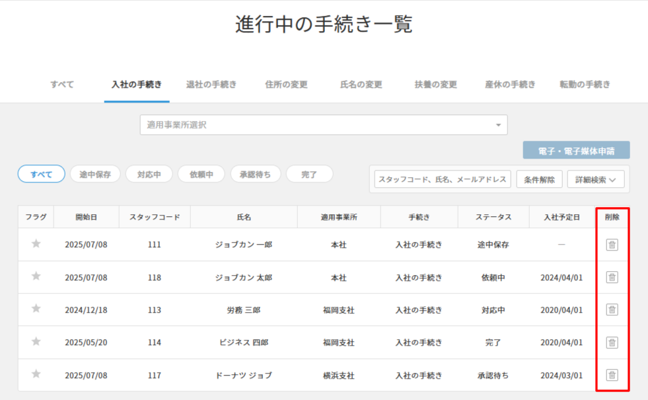Screen dimensions: 648x400
Task: Switch to the 退社の手続き tab
Action: (x=211, y=85)
